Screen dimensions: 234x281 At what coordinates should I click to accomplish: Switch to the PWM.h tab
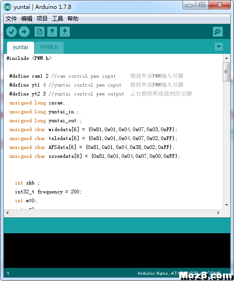[49, 47]
